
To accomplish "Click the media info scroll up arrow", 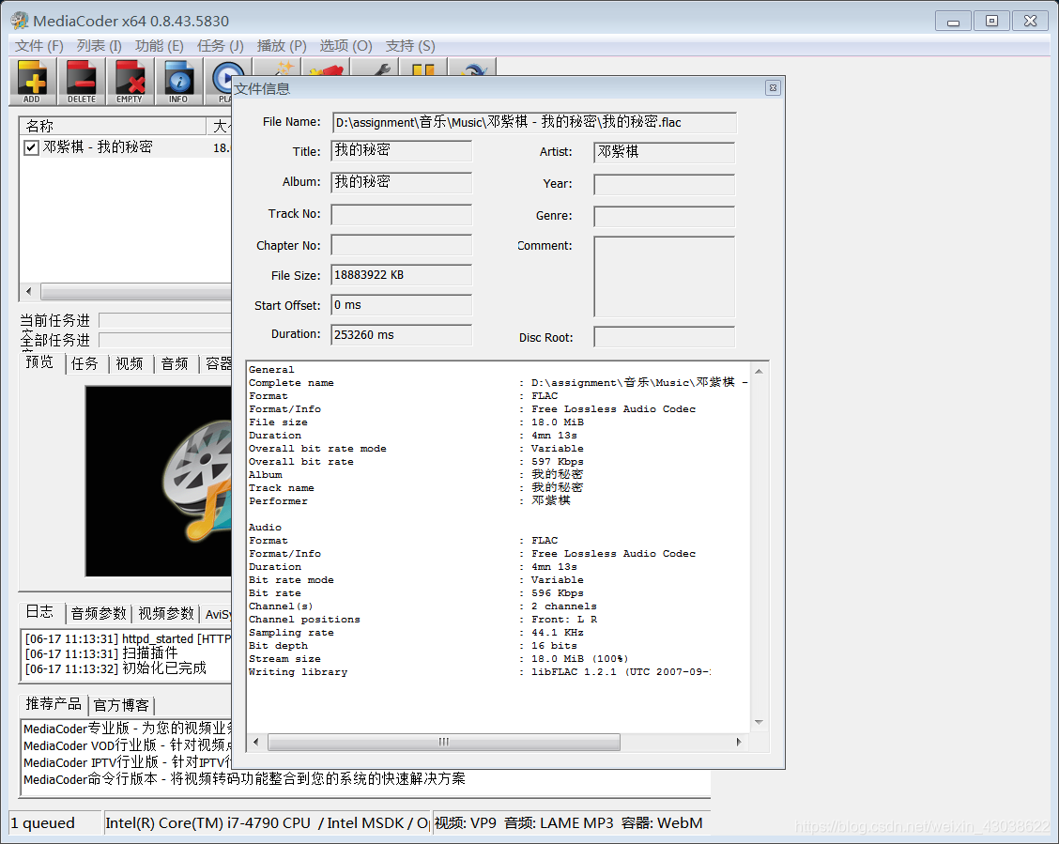I will [x=759, y=372].
